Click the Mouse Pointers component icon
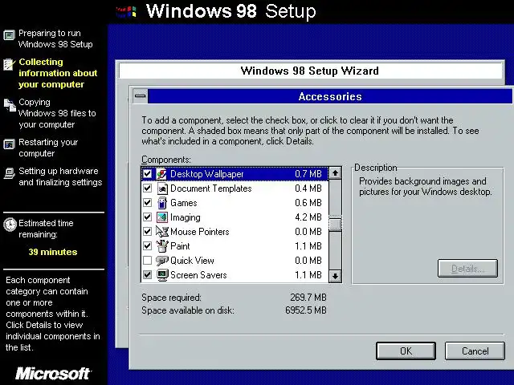Image resolution: width=514 pixels, height=385 pixels. [162, 232]
